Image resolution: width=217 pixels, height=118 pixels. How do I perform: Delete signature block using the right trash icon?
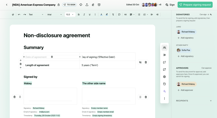(x=146, y=97)
